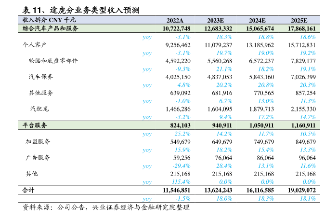The height and width of the screenshot is (220, 325).
Task: Click the yoy percentage 115.4%
Action: tap(181, 182)
